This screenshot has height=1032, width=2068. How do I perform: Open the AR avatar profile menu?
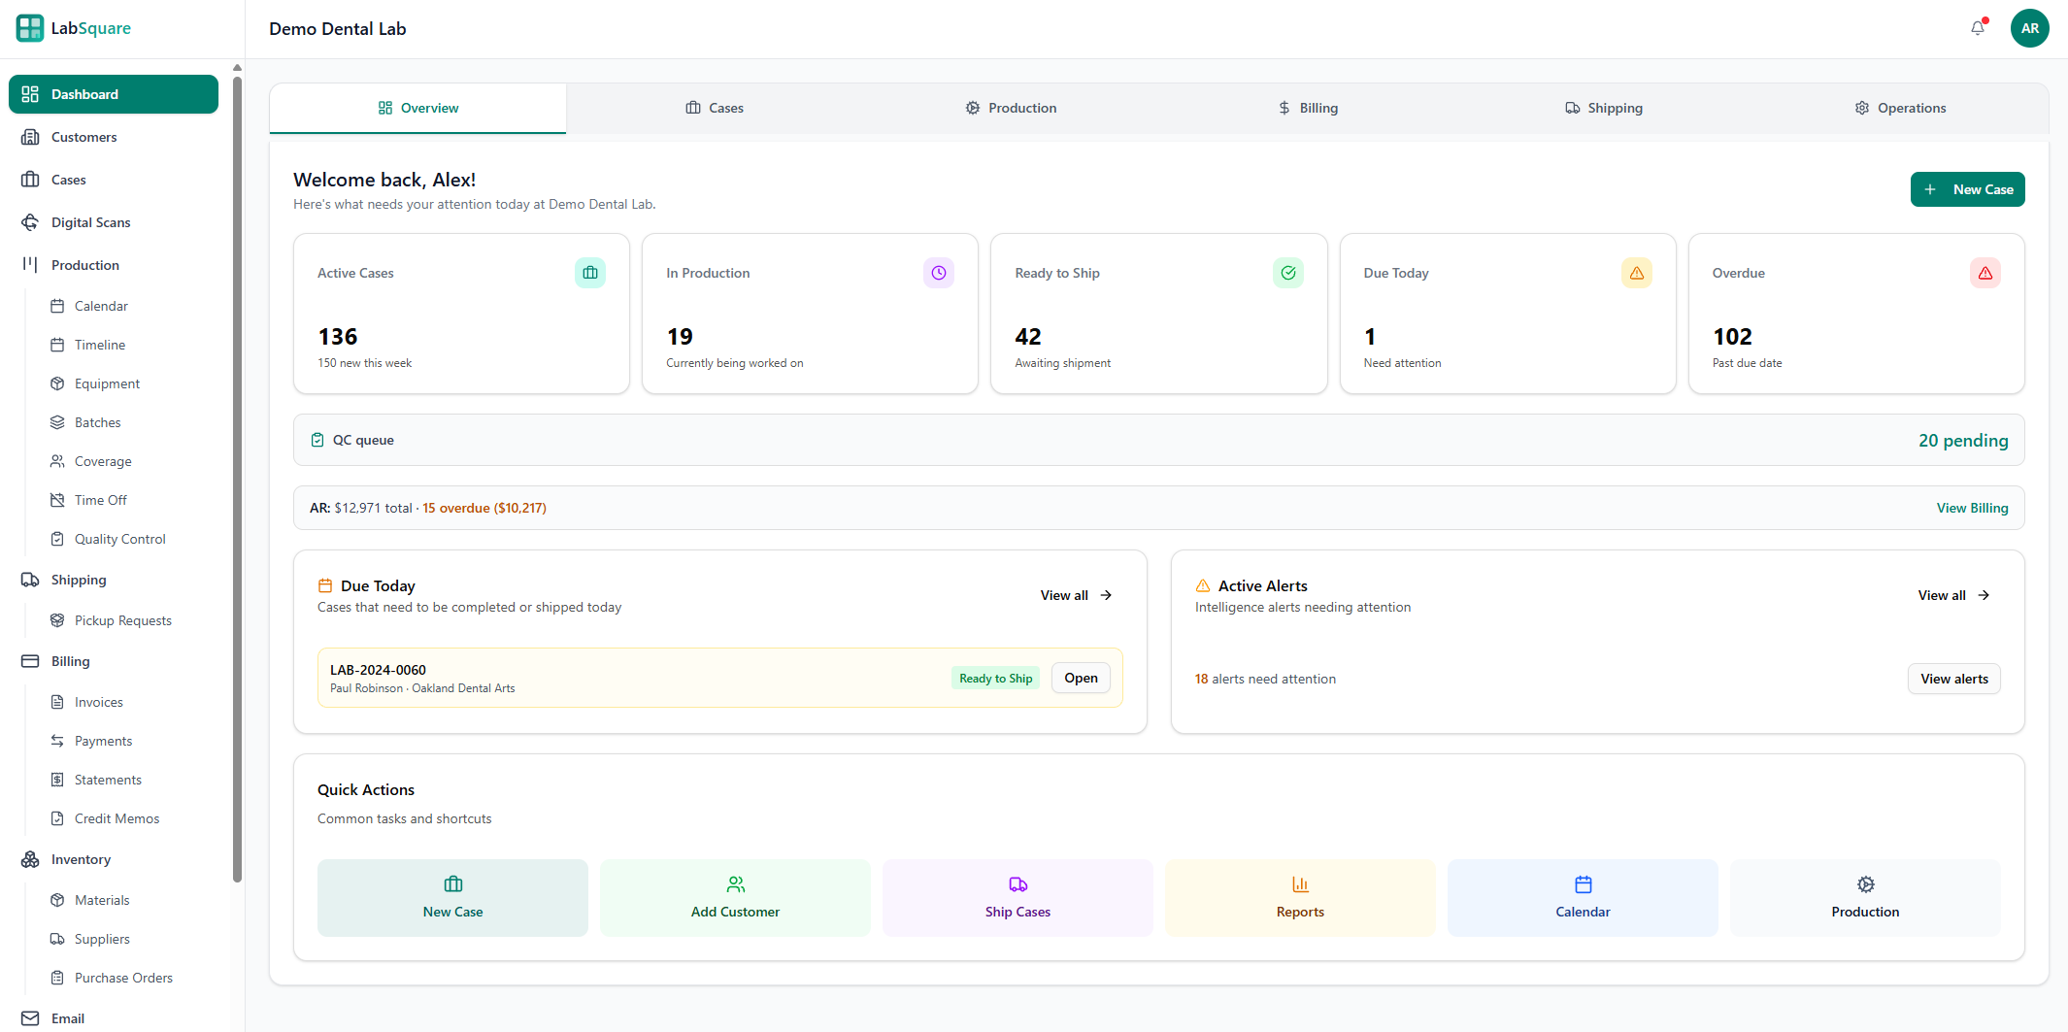(x=2030, y=28)
